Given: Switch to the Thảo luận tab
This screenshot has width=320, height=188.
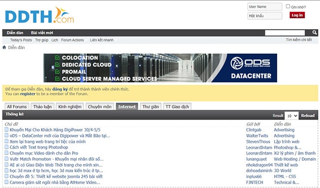Looking at the screenshot, I should pyautogui.click(x=42, y=107).
